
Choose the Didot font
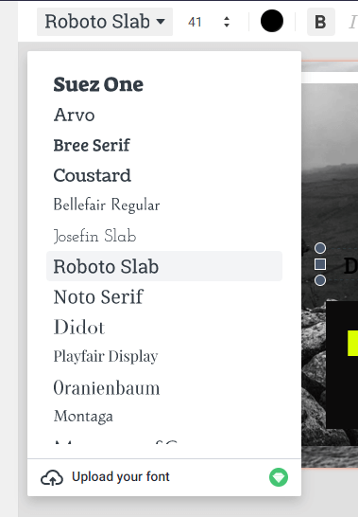tap(79, 327)
